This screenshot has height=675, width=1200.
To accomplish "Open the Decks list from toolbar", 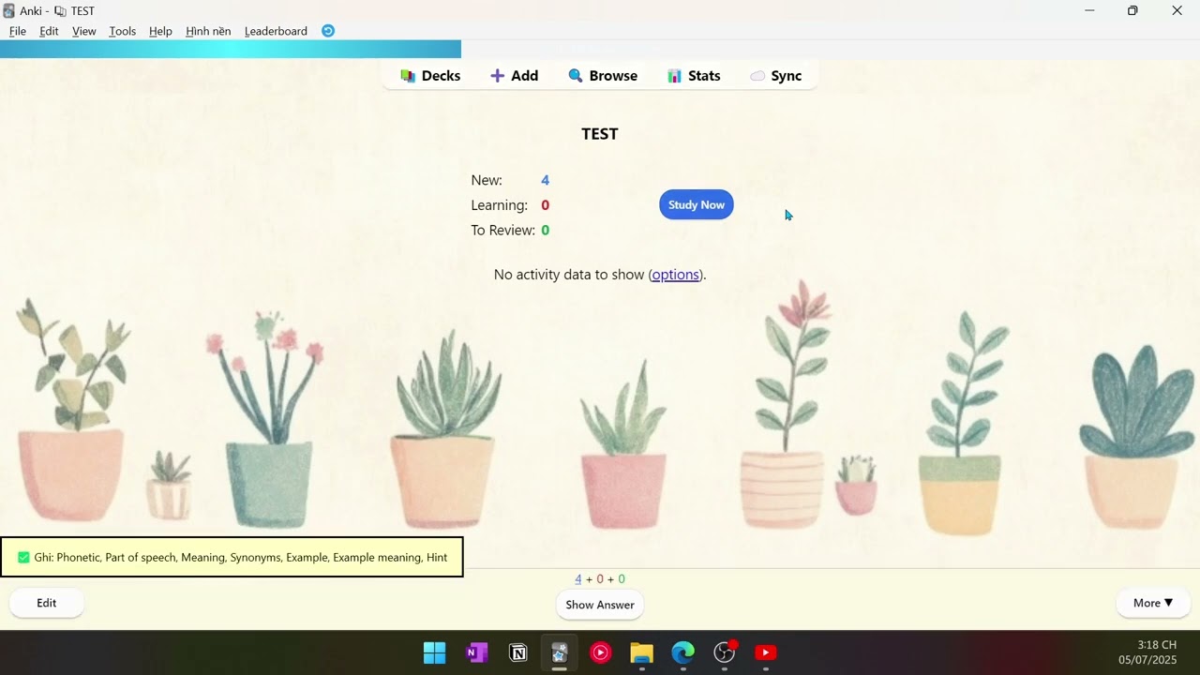I will tap(430, 76).
